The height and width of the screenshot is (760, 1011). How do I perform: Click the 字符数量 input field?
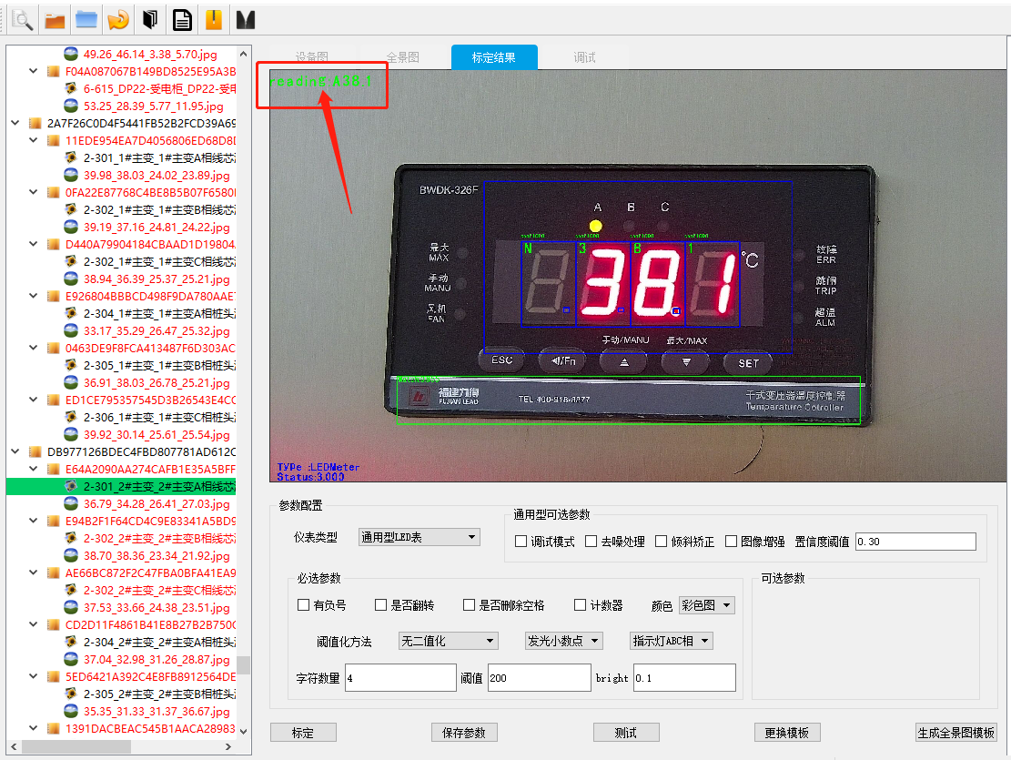tap(400, 678)
